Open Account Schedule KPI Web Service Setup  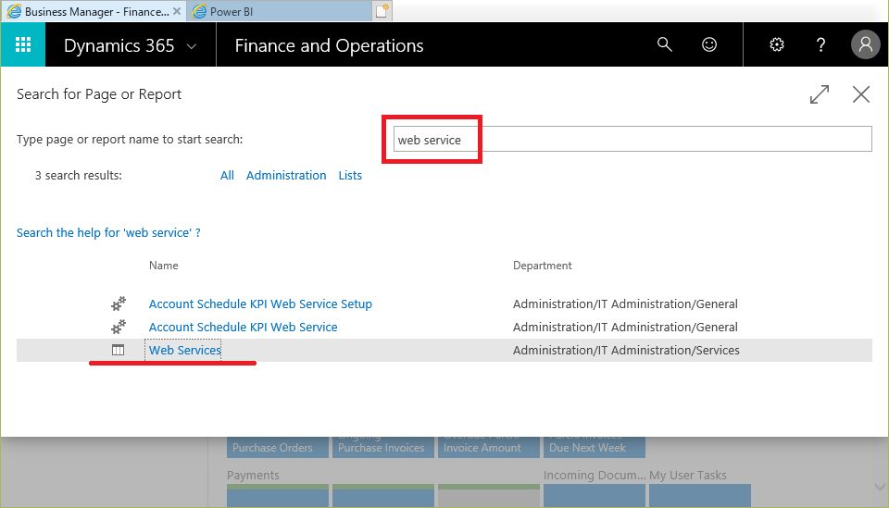pyautogui.click(x=260, y=304)
